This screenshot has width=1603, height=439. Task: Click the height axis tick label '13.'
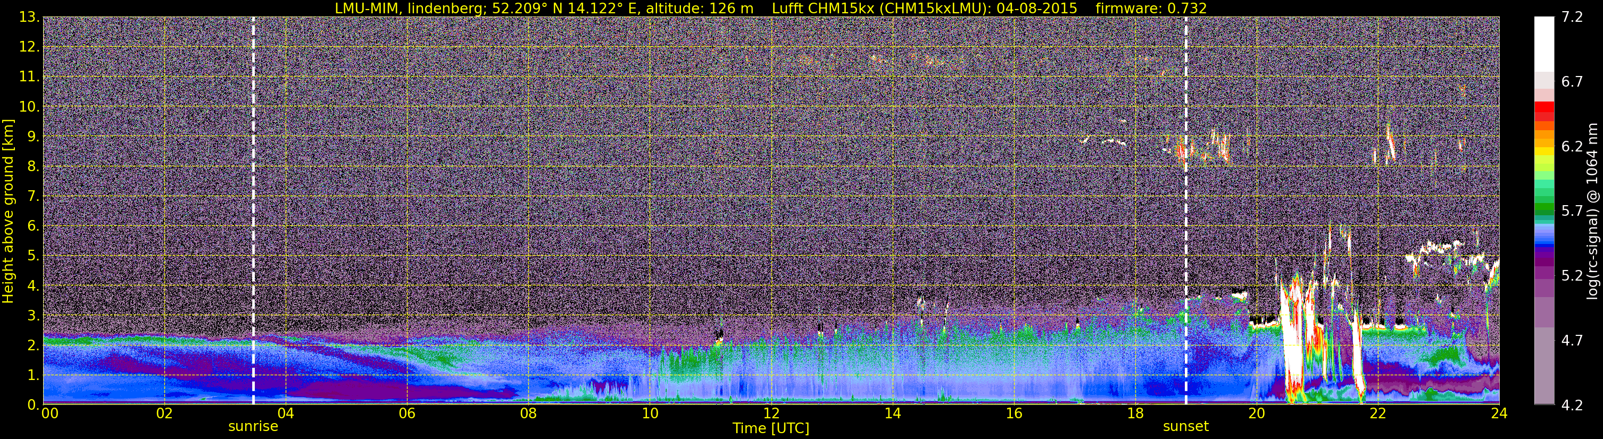pos(29,18)
